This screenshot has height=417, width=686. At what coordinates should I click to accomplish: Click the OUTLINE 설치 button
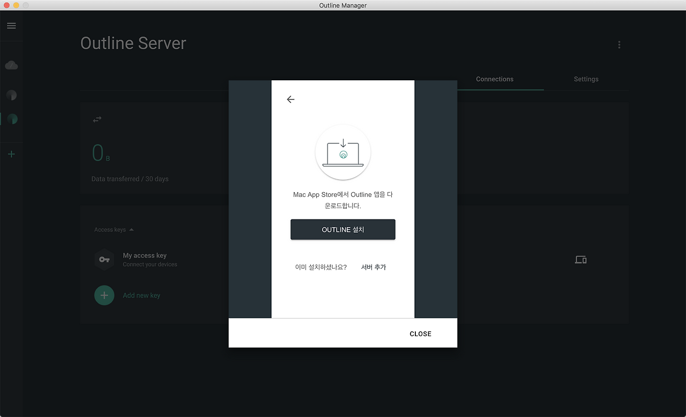tap(343, 230)
